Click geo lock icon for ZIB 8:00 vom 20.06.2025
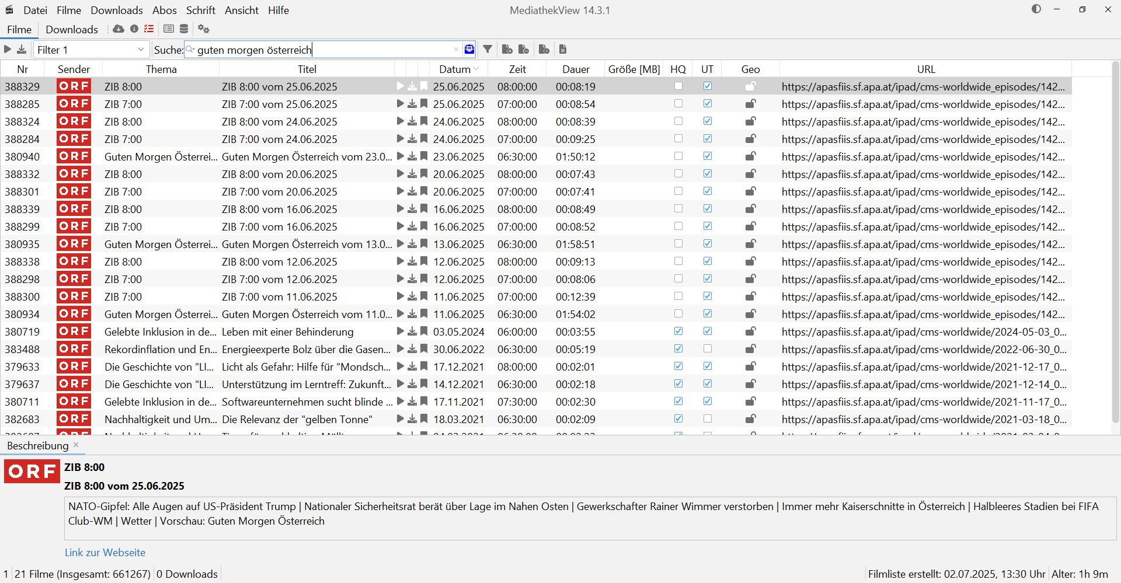This screenshot has width=1121, height=583. click(x=750, y=174)
